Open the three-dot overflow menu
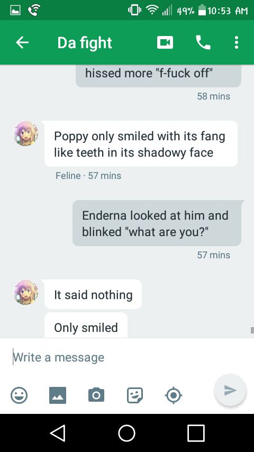This screenshot has width=254, height=452. [237, 43]
